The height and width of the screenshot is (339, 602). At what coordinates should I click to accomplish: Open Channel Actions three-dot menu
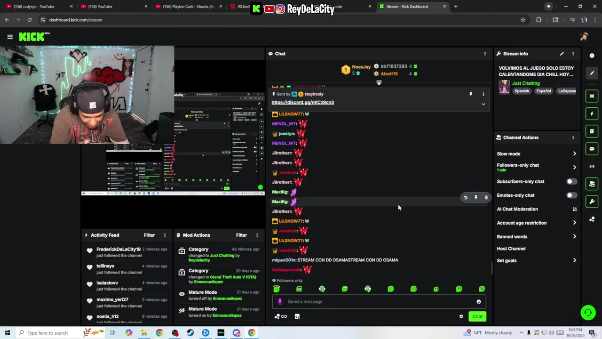coord(573,137)
